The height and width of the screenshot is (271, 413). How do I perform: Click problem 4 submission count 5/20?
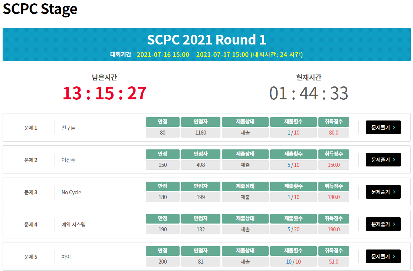pos(294,229)
